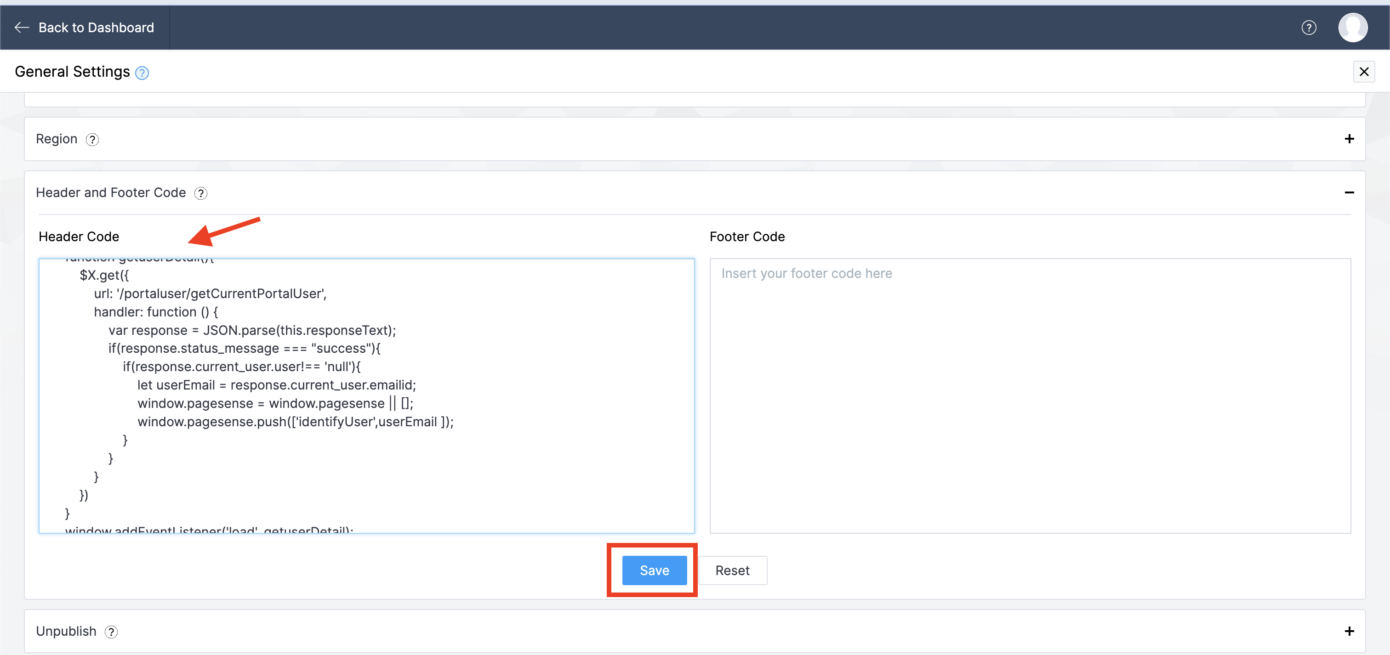Click the Save button
This screenshot has width=1390, height=655.
(654, 570)
